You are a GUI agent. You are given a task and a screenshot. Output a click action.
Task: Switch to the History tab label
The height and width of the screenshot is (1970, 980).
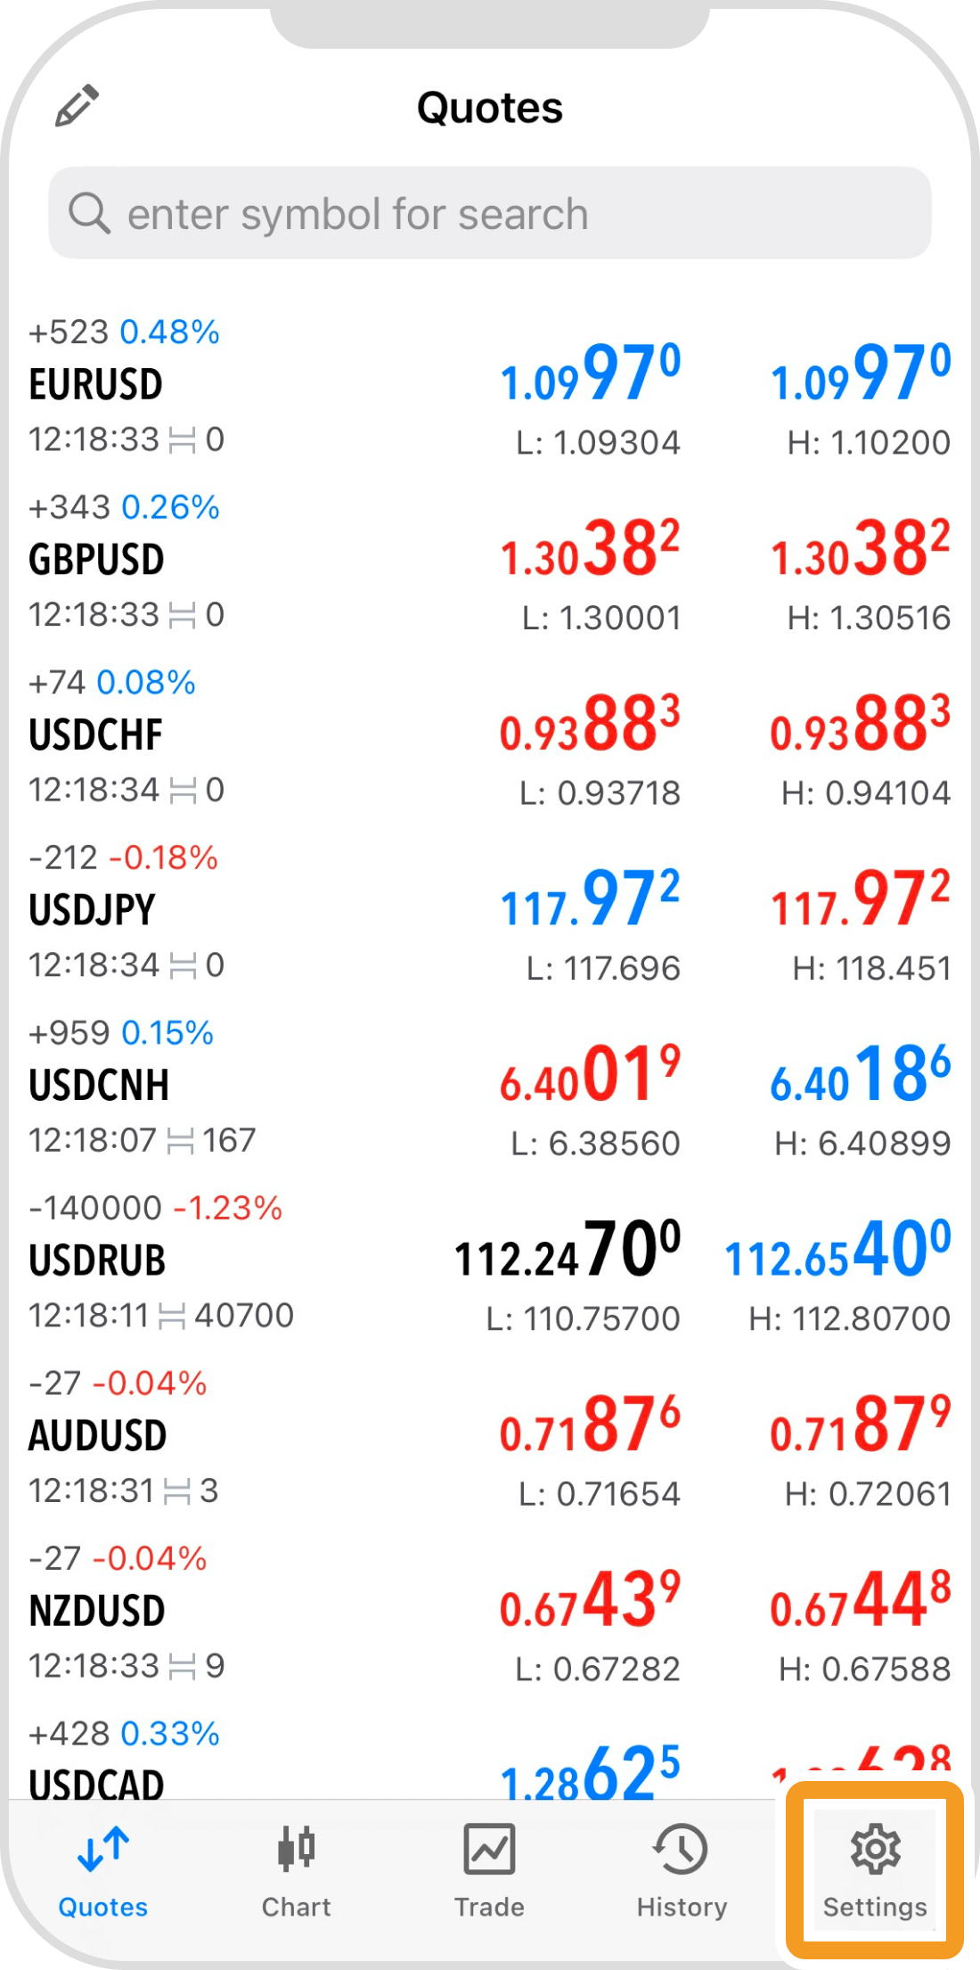682,1907
